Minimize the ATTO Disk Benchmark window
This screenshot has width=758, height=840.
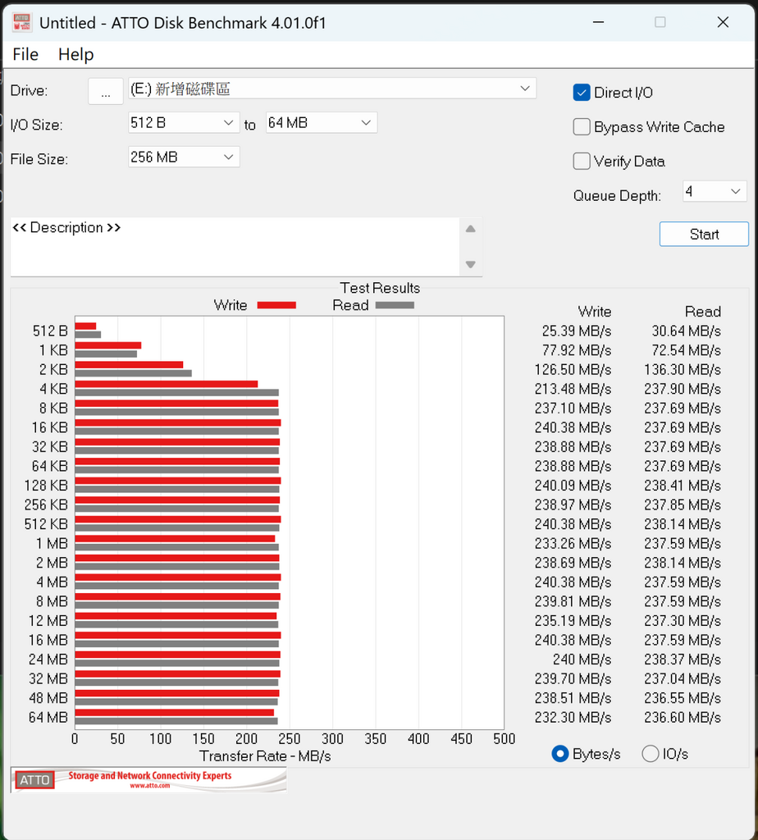[x=598, y=22]
